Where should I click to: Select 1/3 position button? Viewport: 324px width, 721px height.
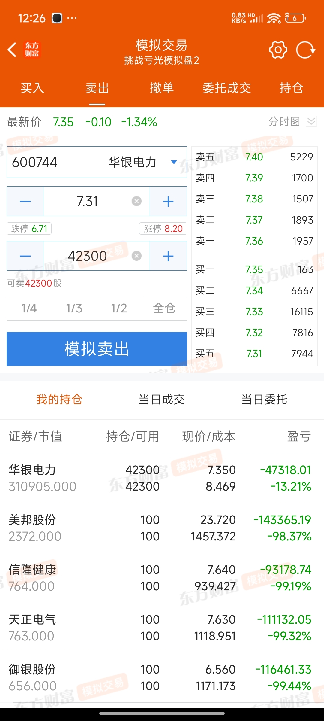[x=74, y=308]
